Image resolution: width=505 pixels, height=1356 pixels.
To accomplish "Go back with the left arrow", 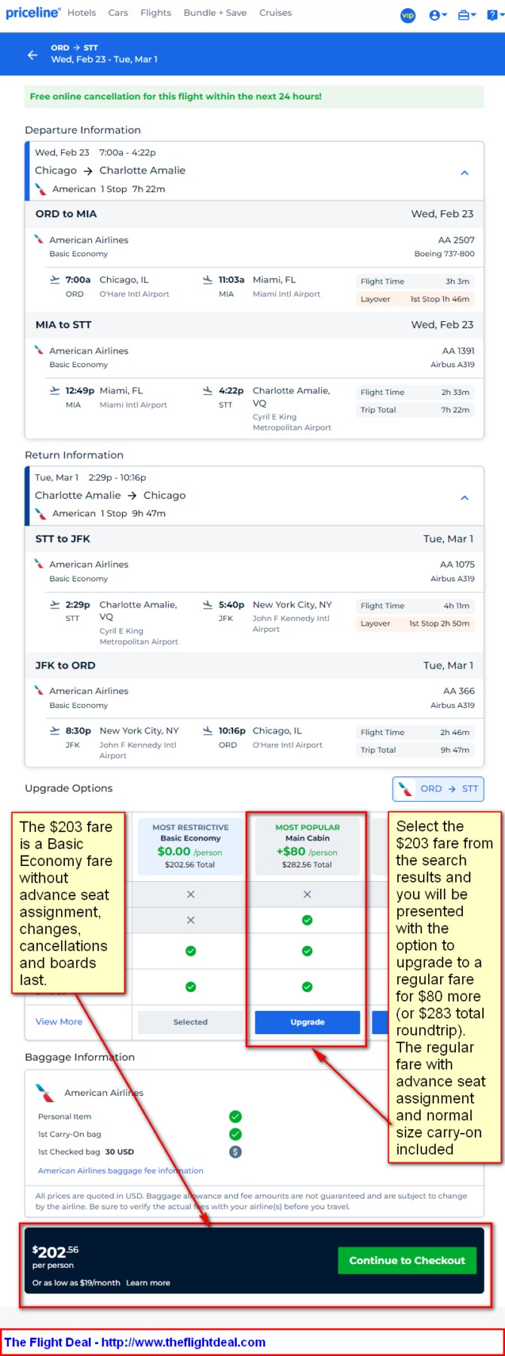I will (32, 54).
